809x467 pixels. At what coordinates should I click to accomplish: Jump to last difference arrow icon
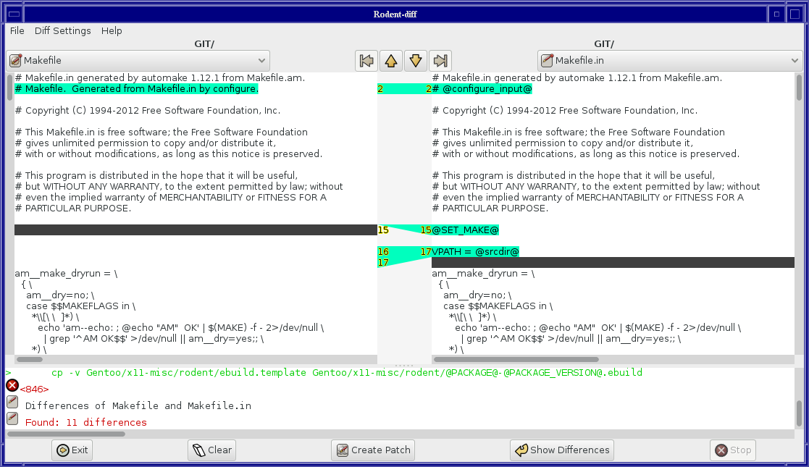pos(440,61)
